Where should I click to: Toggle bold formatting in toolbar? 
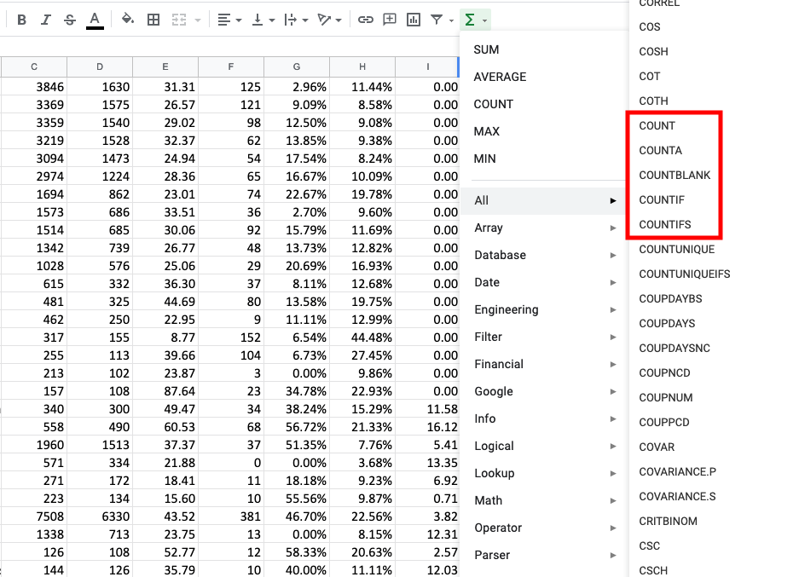point(21,20)
